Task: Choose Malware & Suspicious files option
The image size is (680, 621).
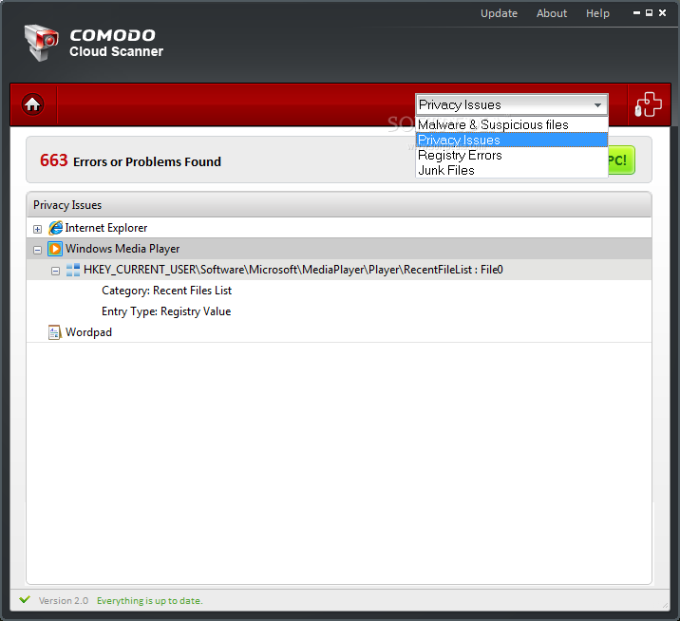Action: (x=512, y=125)
